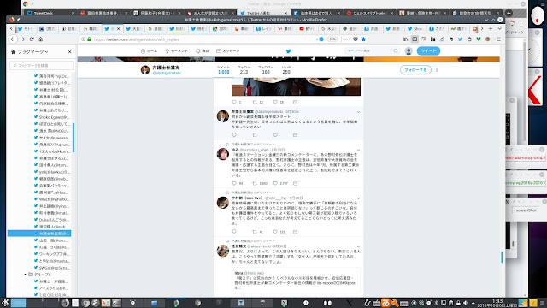Click the magnifier icon in Twitter search
547x308 pixels.
[396, 51]
